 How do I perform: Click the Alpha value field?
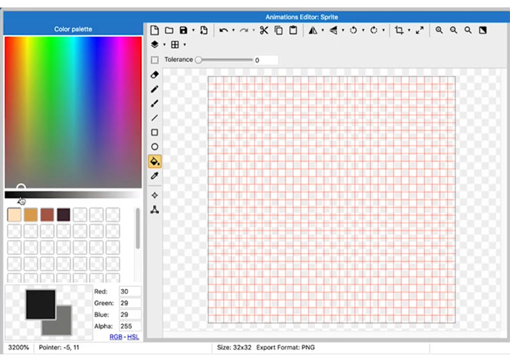pos(130,326)
